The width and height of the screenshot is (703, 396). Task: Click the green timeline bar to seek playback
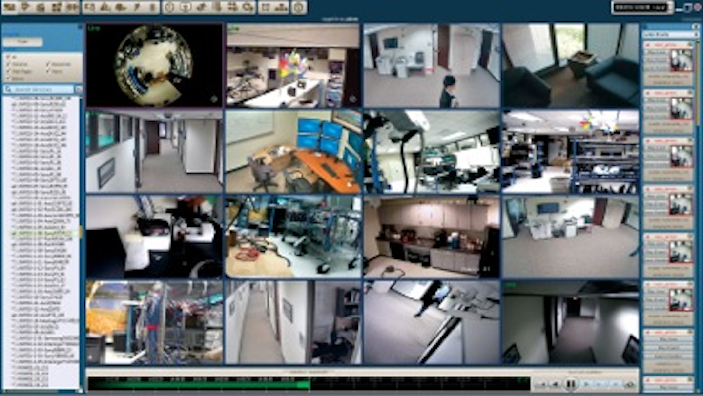point(195,384)
